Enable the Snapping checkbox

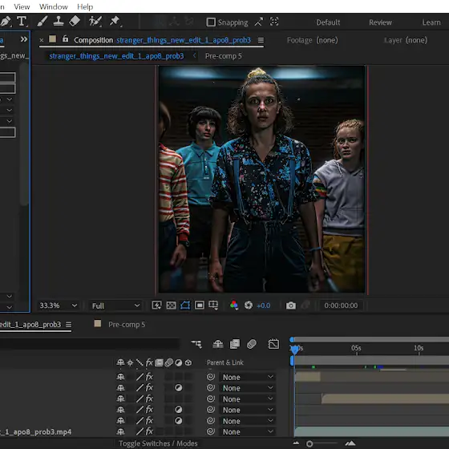211,22
